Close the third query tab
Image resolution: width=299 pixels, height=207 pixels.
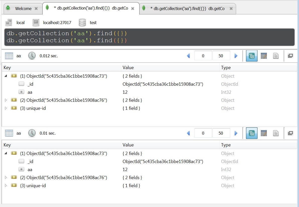point(231,9)
